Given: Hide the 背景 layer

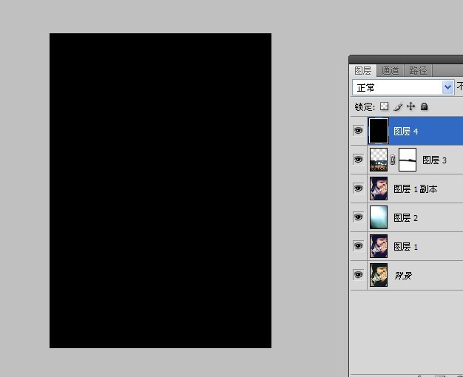Looking at the screenshot, I should [359, 275].
